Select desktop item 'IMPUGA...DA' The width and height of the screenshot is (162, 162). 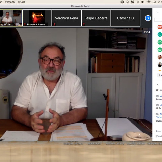(155, 144)
